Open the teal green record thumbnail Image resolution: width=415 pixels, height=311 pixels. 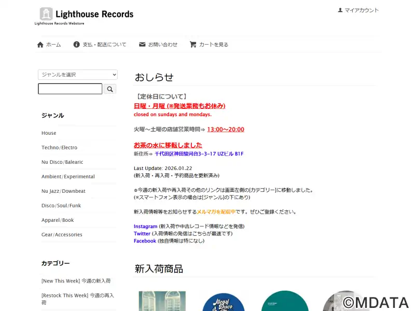(x=285, y=301)
